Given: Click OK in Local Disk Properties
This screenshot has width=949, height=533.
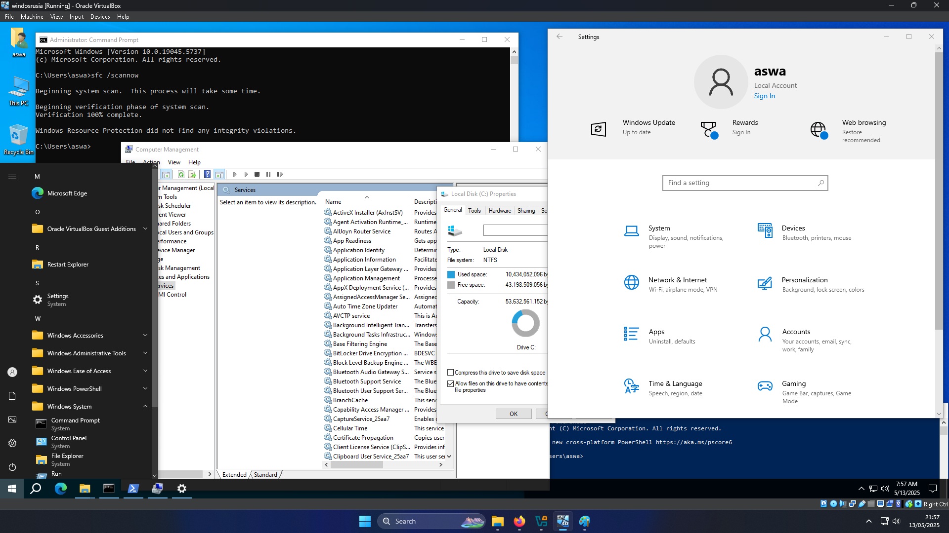Looking at the screenshot, I should tap(514, 414).
